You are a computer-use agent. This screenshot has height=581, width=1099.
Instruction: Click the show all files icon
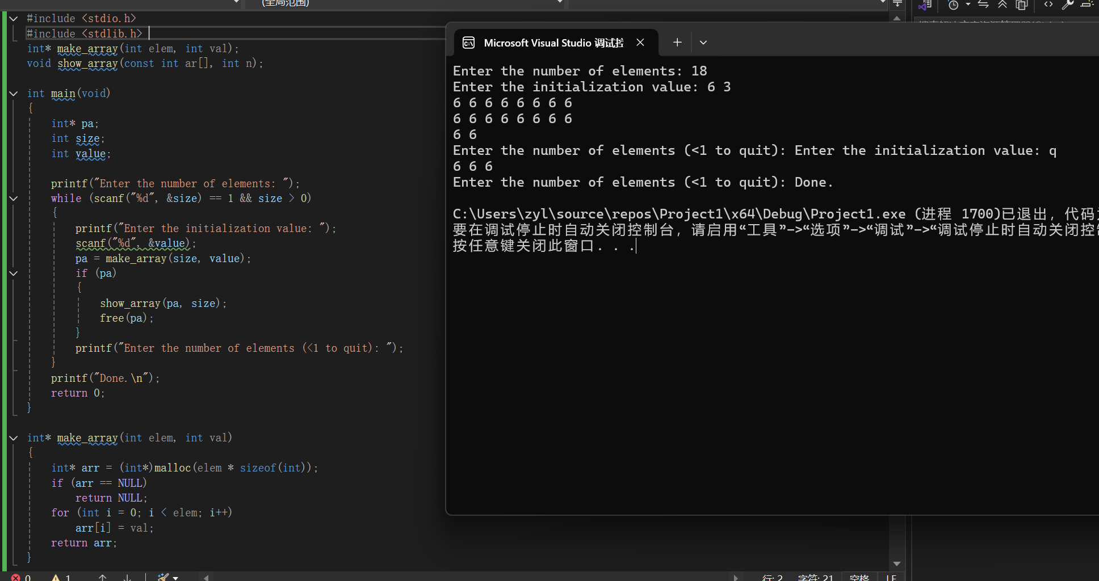1022,5
